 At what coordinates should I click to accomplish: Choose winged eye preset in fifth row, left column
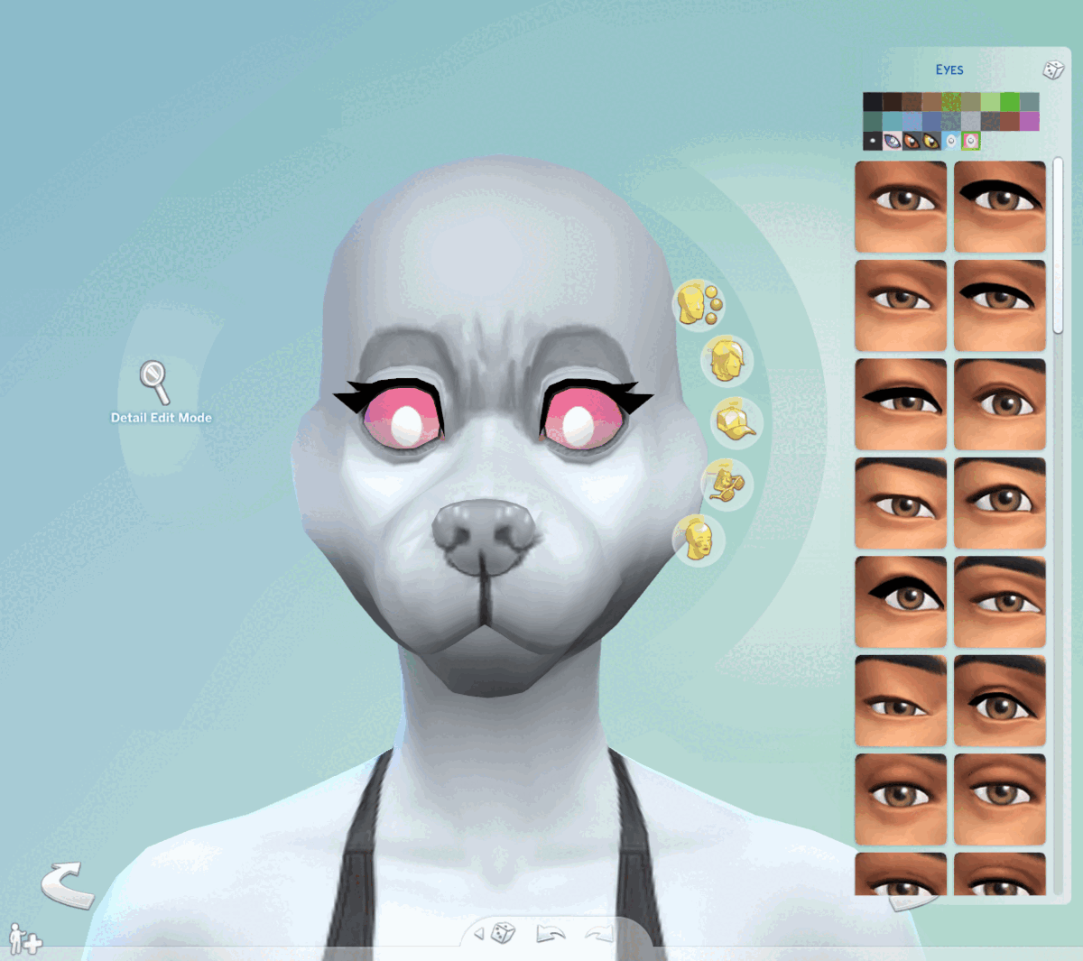(901, 602)
